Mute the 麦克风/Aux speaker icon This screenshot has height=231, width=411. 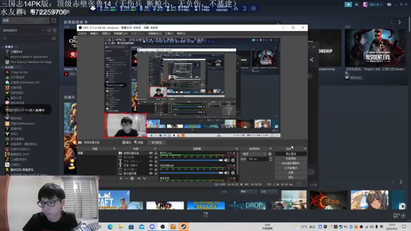click(227, 160)
